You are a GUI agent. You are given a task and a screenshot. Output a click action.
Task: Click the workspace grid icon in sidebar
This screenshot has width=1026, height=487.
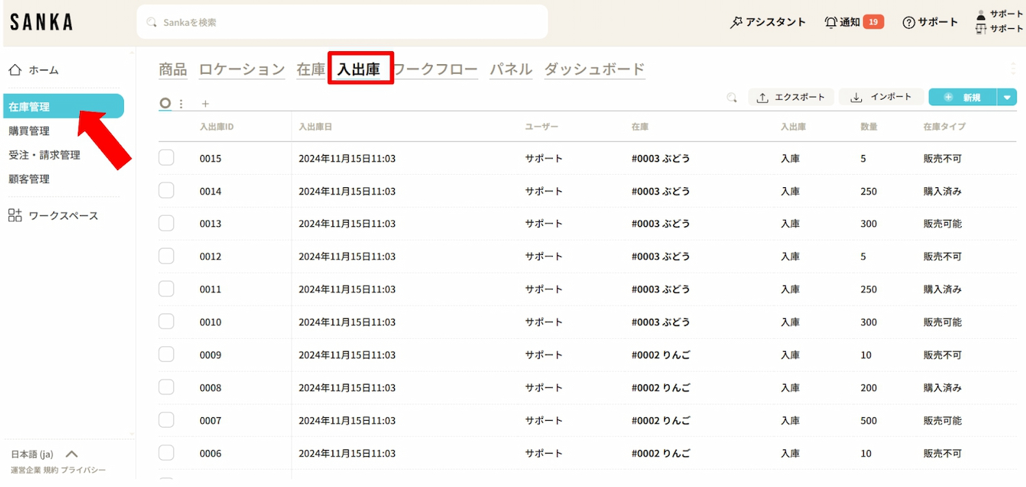(x=15, y=216)
